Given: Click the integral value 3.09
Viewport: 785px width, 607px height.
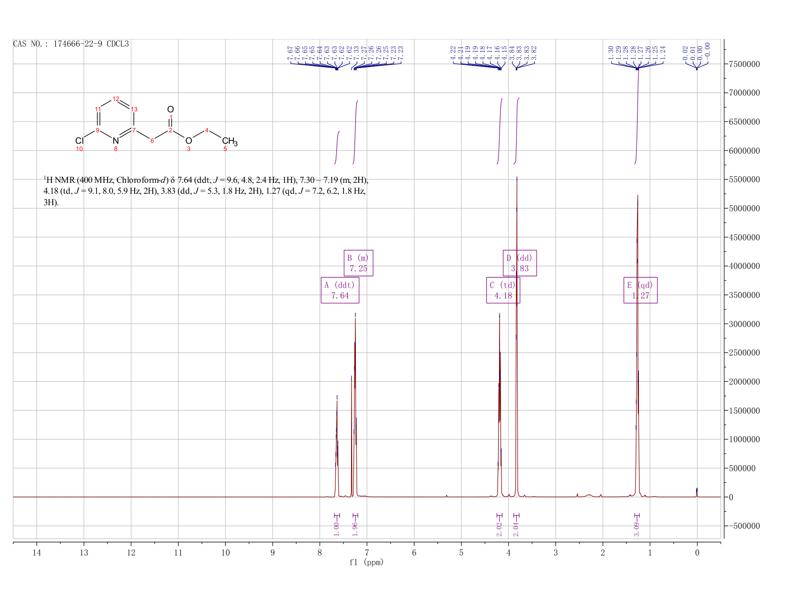Looking at the screenshot, I should point(637,528).
